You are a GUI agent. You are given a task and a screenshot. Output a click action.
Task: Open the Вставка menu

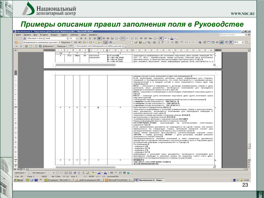click(x=44, y=35)
